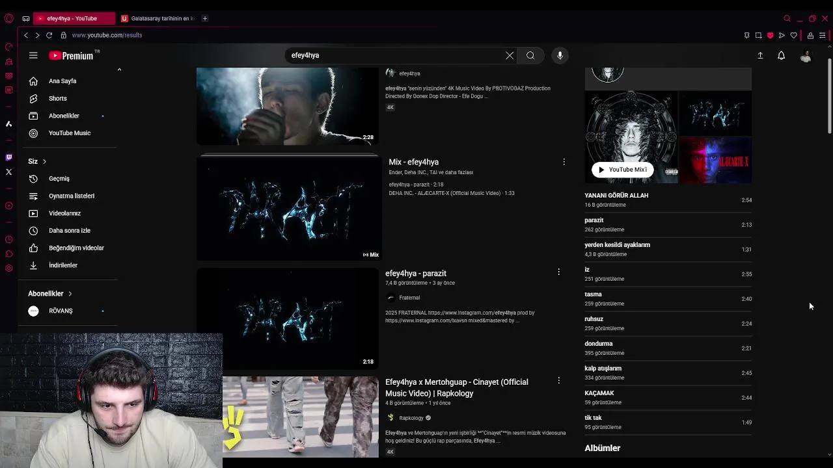The image size is (833, 468).
Task: Open Opera sidebar settings gear
Action: coord(8,268)
